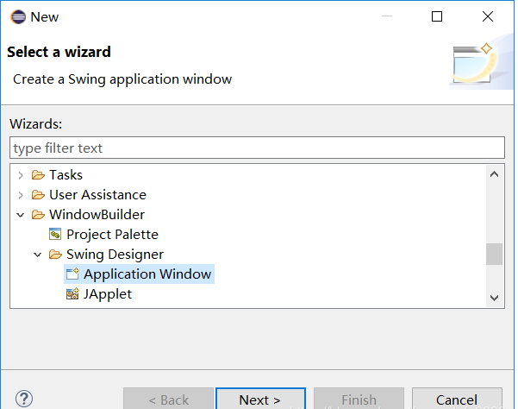Open the help question mark icon
This screenshot has height=409, width=518.
click(24, 399)
